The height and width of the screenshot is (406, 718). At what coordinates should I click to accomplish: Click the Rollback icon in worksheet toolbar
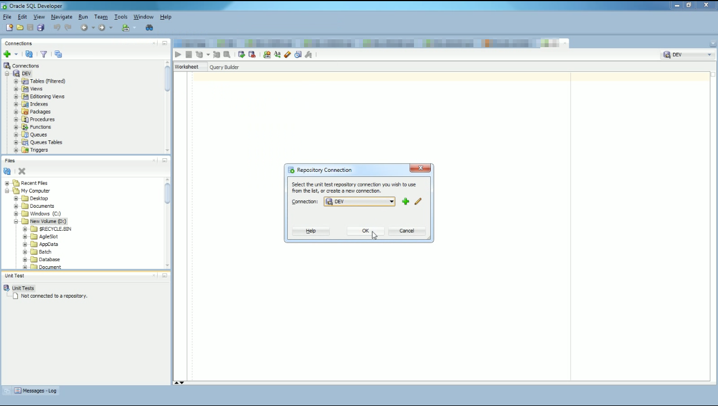pyautogui.click(x=252, y=54)
